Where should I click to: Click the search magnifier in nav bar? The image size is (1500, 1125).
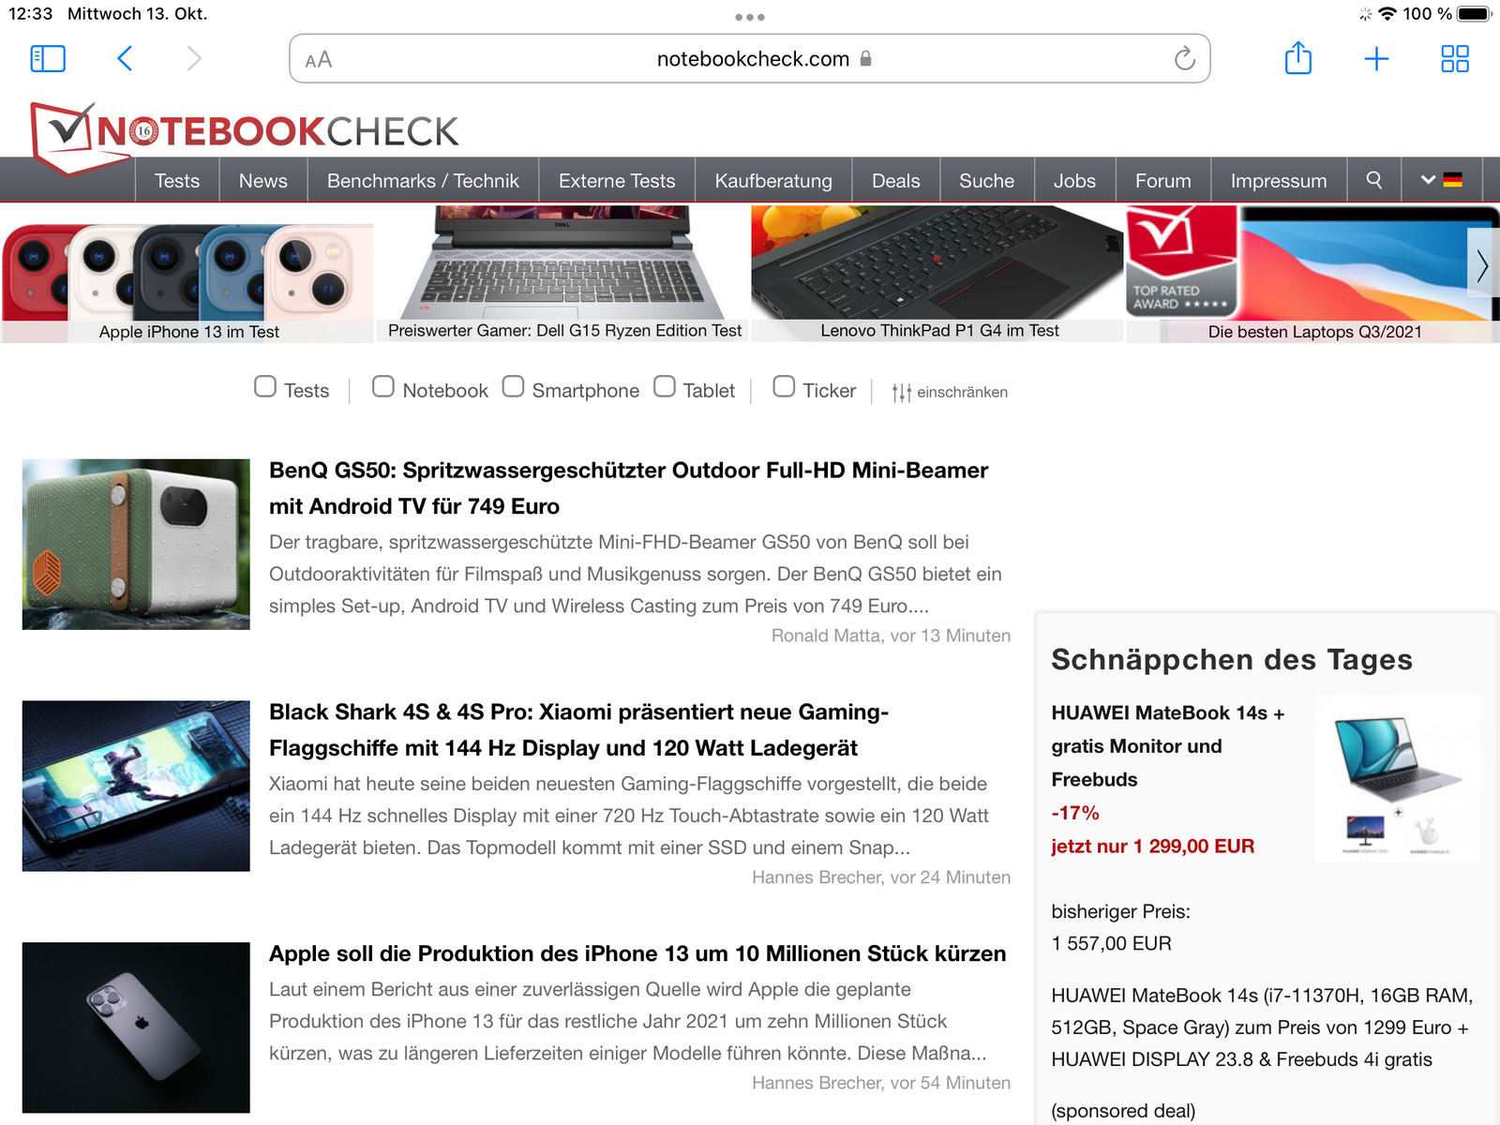point(1374,180)
